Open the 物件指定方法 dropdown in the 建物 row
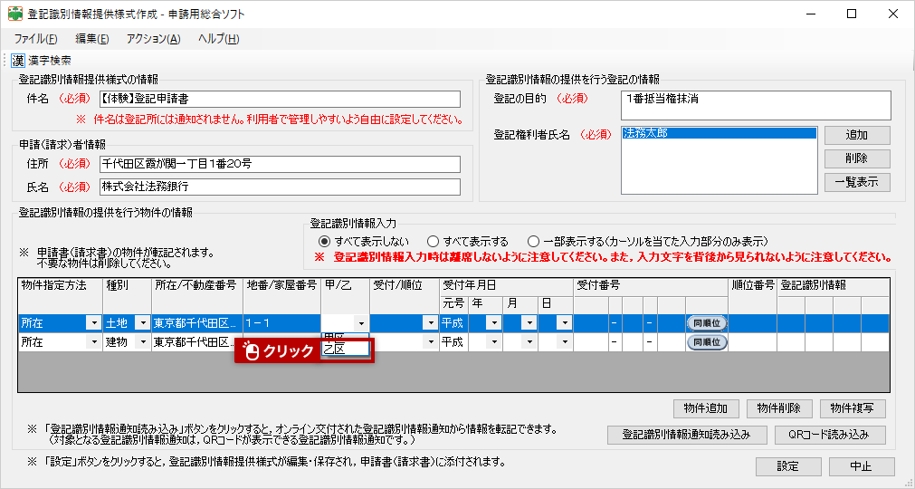 click(93, 342)
